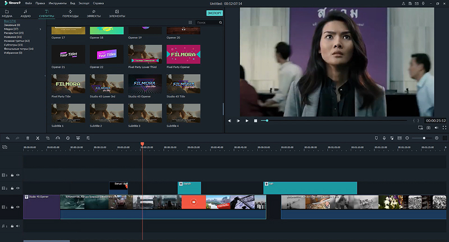449x242 pixels.
Task: Open the Эффекты tab
Action: [94, 13]
